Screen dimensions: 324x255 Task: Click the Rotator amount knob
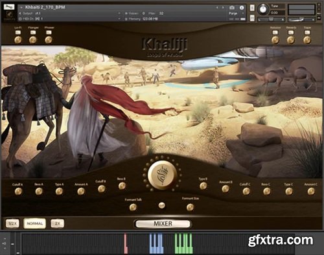[275, 40]
